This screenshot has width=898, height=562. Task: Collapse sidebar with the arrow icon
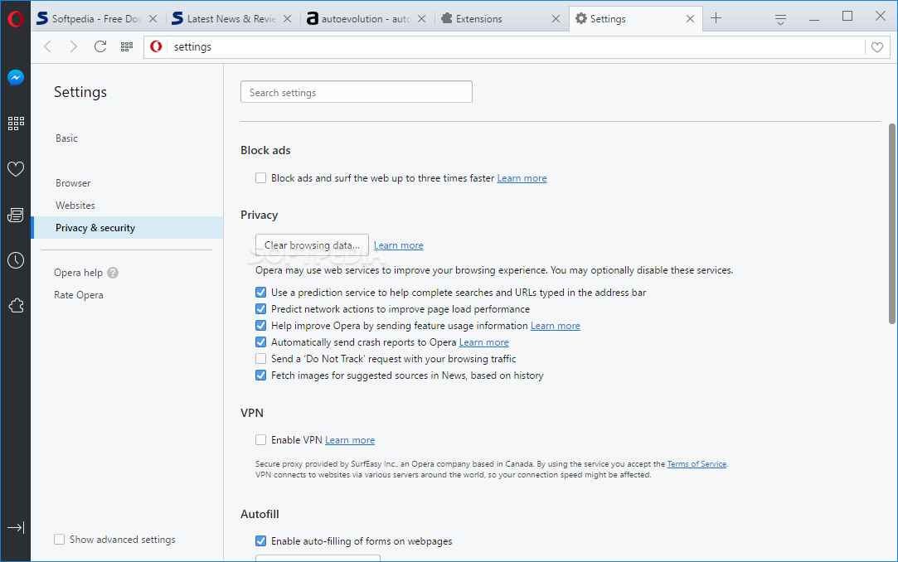pos(16,528)
